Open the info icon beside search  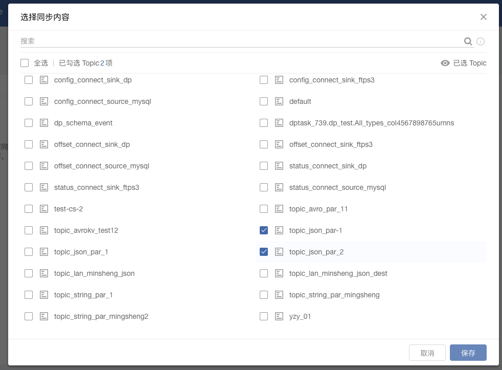coord(481,41)
